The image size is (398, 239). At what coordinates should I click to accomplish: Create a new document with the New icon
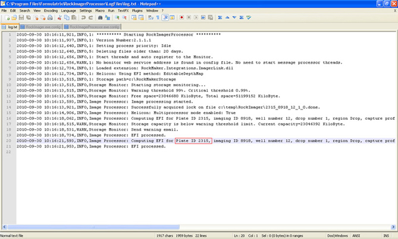coord(7,17)
